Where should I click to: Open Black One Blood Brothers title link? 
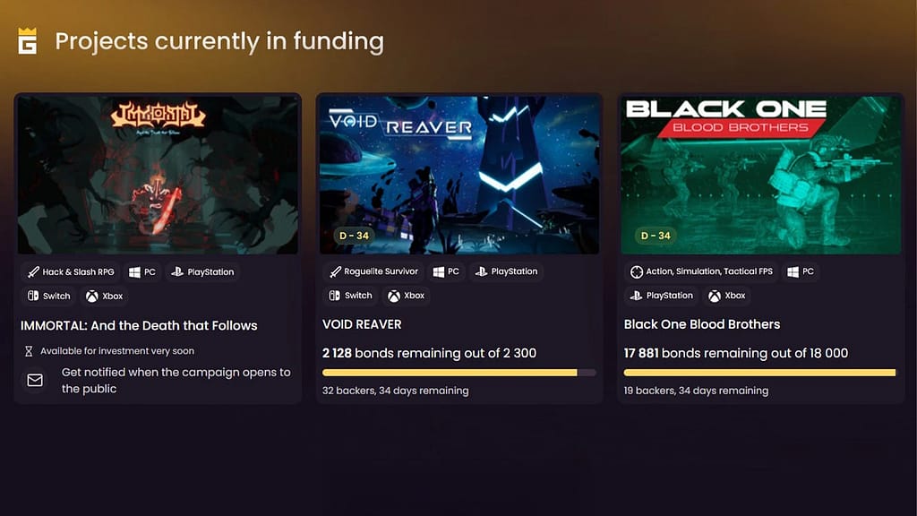[702, 324]
